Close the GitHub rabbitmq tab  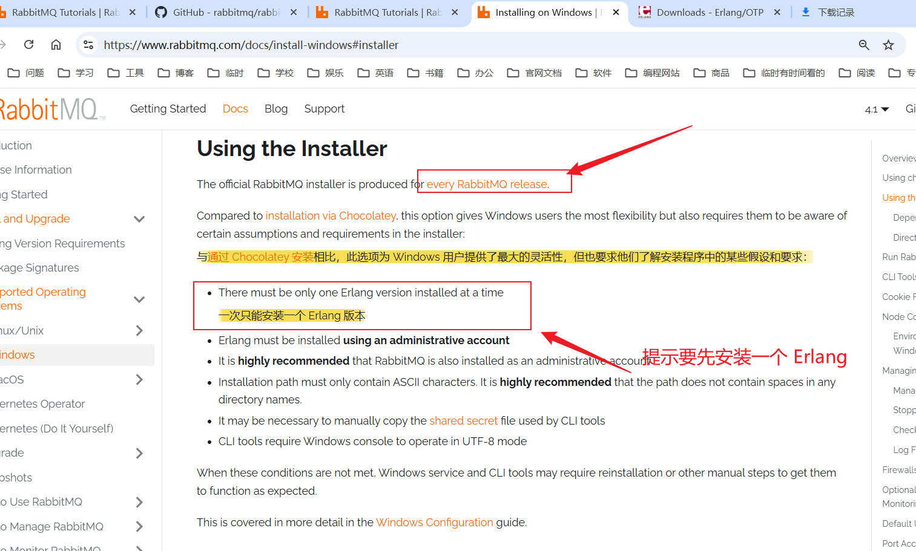pos(294,12)
